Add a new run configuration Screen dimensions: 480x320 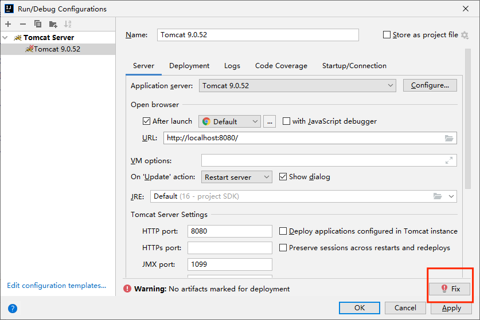(8, 24)
